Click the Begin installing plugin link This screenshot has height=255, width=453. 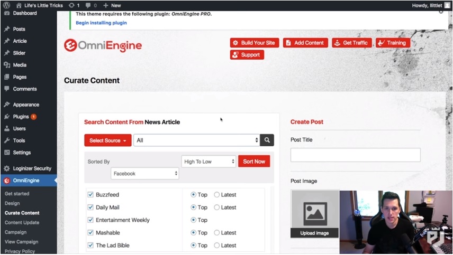coord(101,23)
